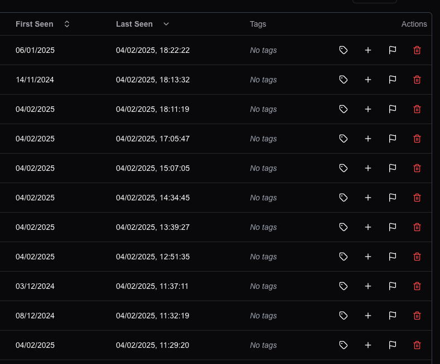Click the tag icon in the 13:39:27 row
Image resolution: width=440 pixels, height=364 pixels.
344,227
